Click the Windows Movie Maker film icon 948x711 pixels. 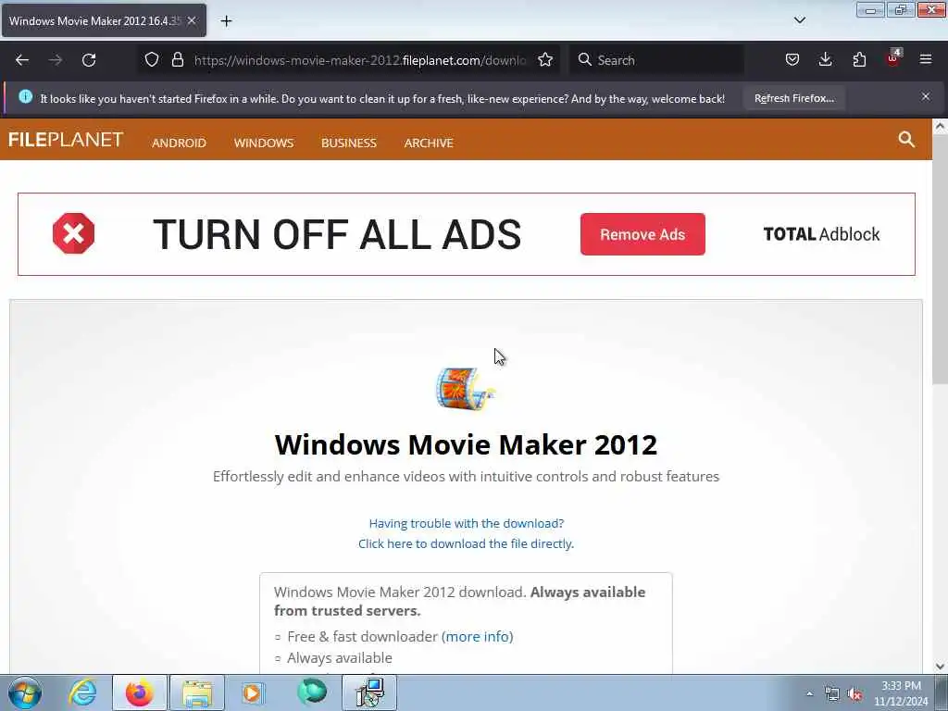click(465, 388)
